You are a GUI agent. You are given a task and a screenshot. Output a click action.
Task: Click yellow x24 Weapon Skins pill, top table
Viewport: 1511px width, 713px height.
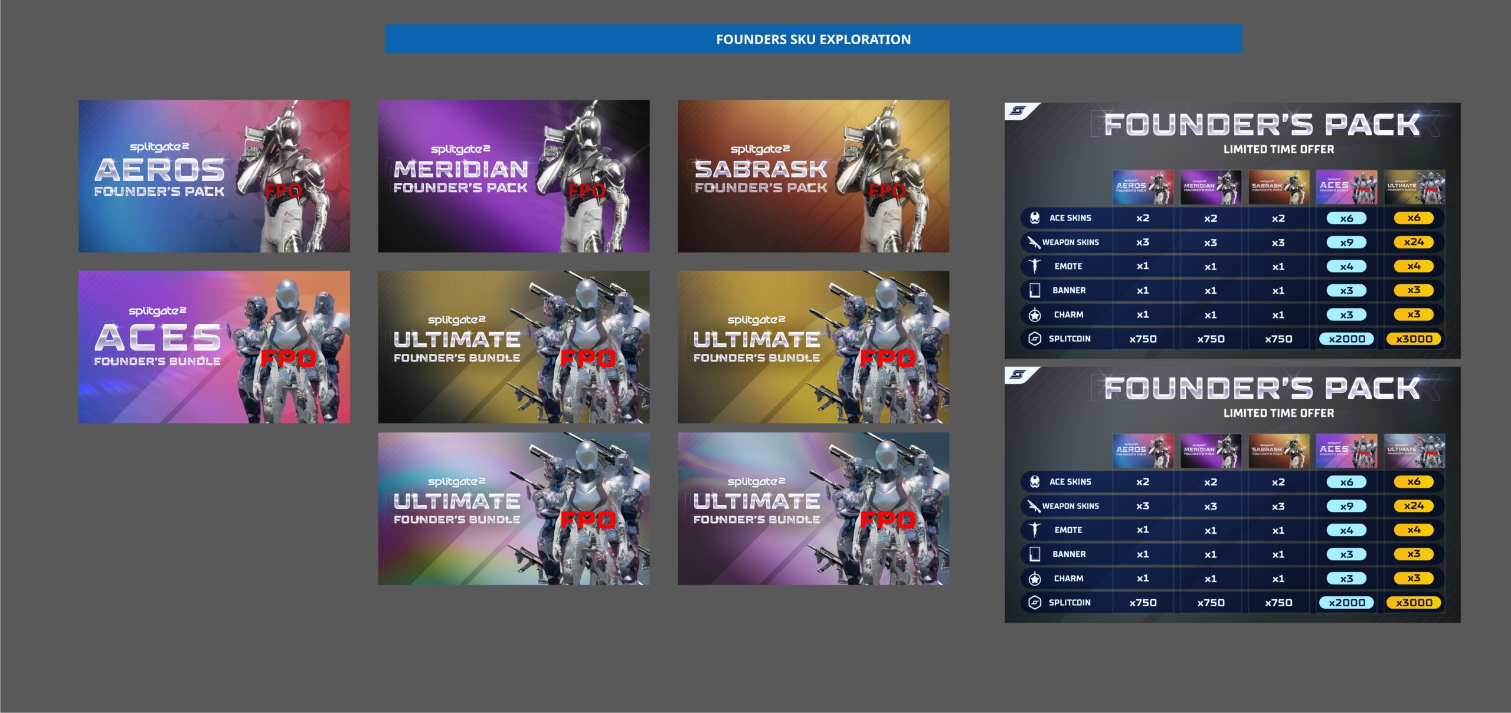click(1414, 242)
